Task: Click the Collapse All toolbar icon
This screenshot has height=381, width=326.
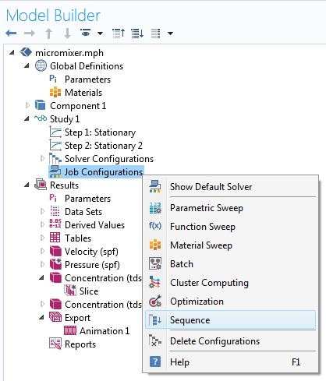Action: tap(119, 34)
